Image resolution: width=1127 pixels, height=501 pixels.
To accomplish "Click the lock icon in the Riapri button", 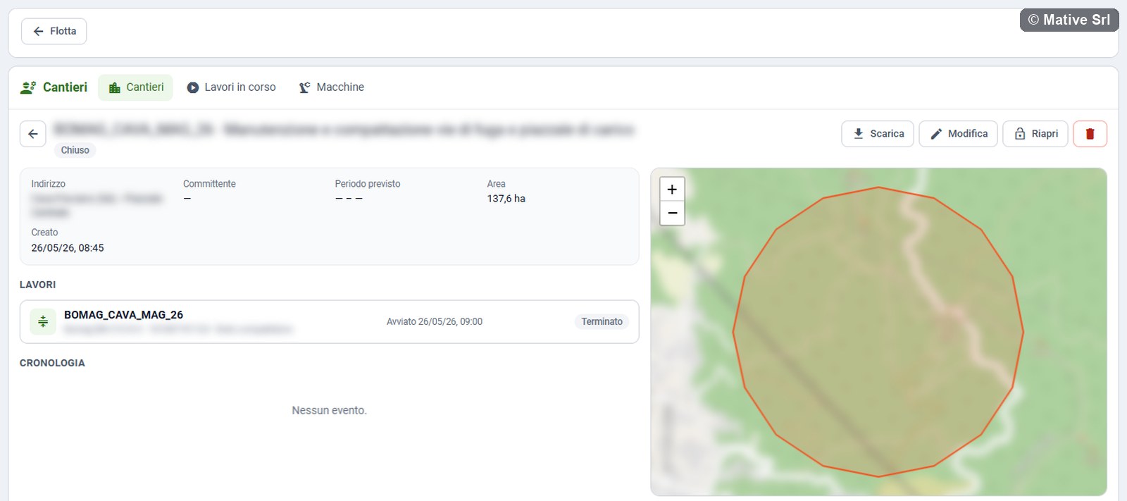I will click(1019, 133).
